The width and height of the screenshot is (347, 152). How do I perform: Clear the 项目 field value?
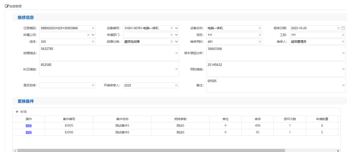(260, 35)
